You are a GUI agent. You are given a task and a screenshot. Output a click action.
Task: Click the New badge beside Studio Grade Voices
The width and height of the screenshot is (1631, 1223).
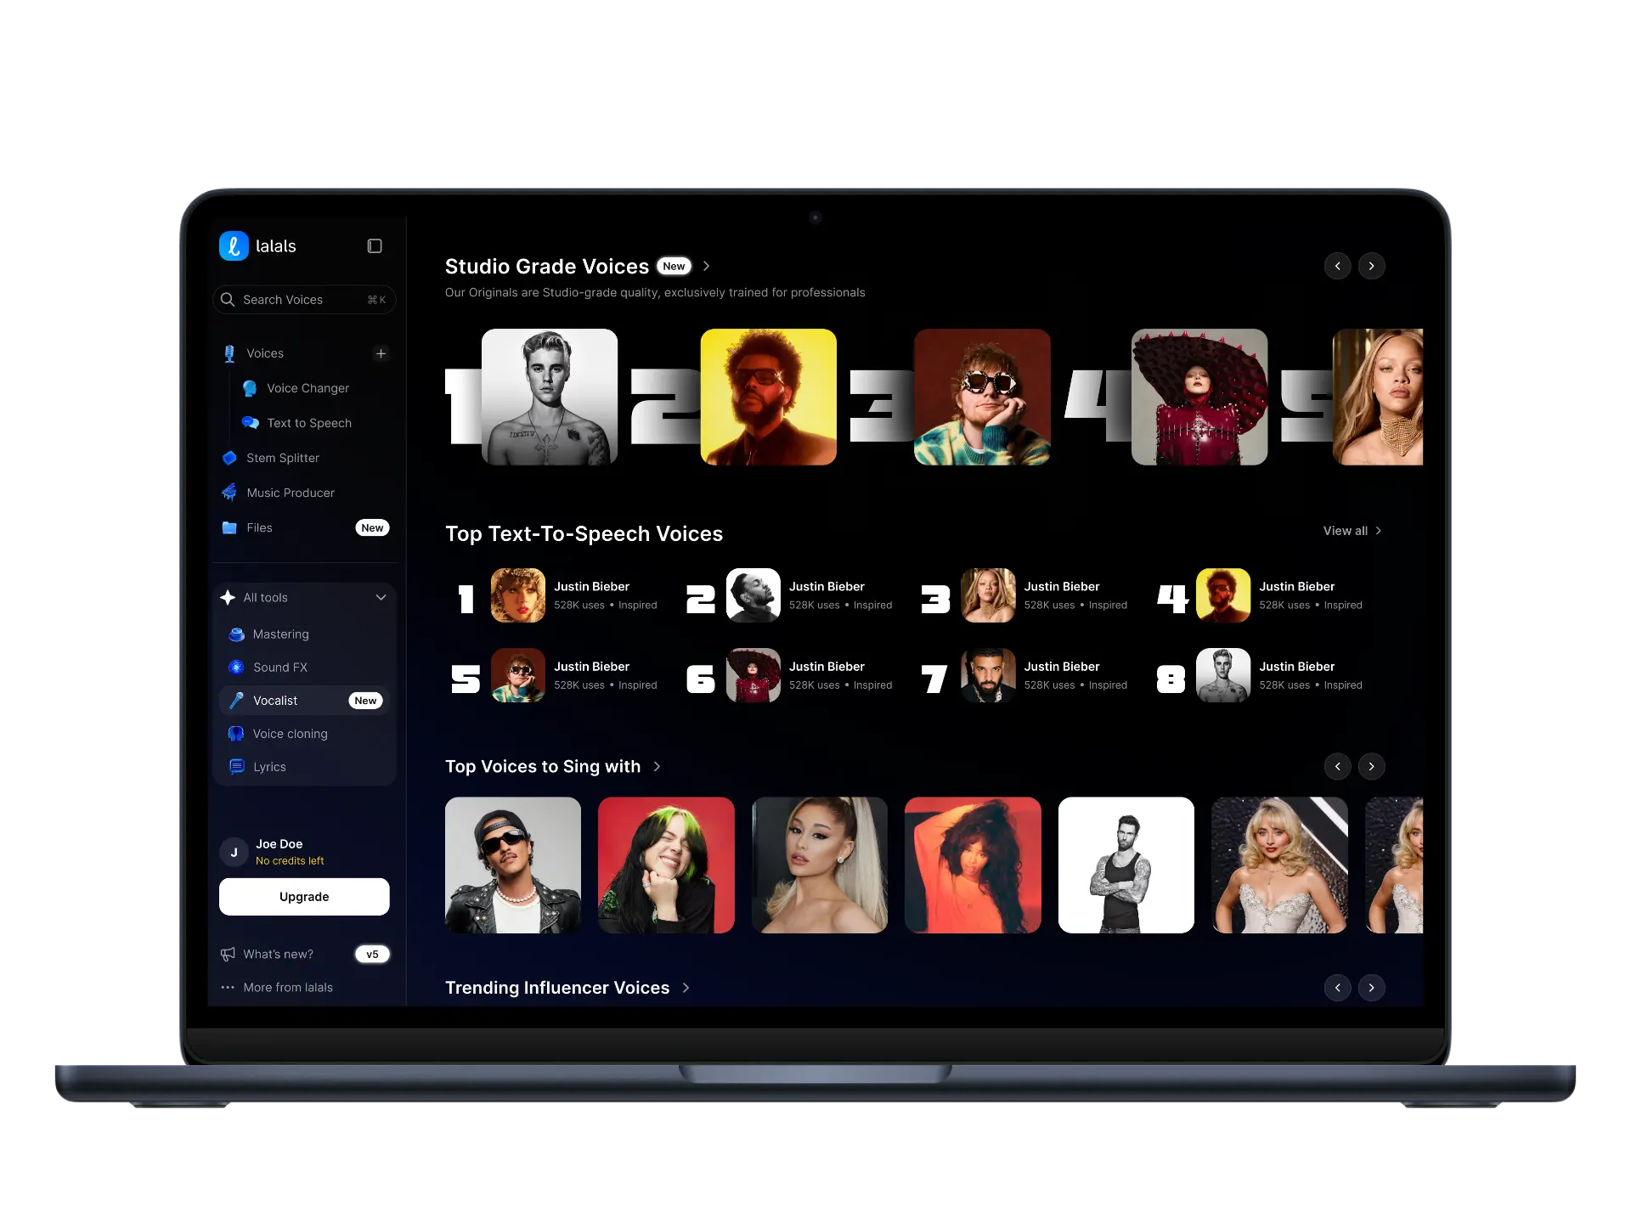[674, 266]
